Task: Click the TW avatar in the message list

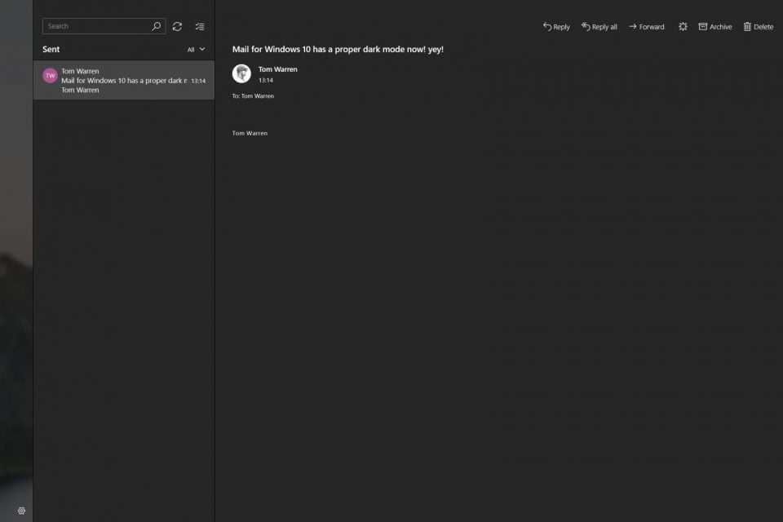Action: tap(49, 74)
